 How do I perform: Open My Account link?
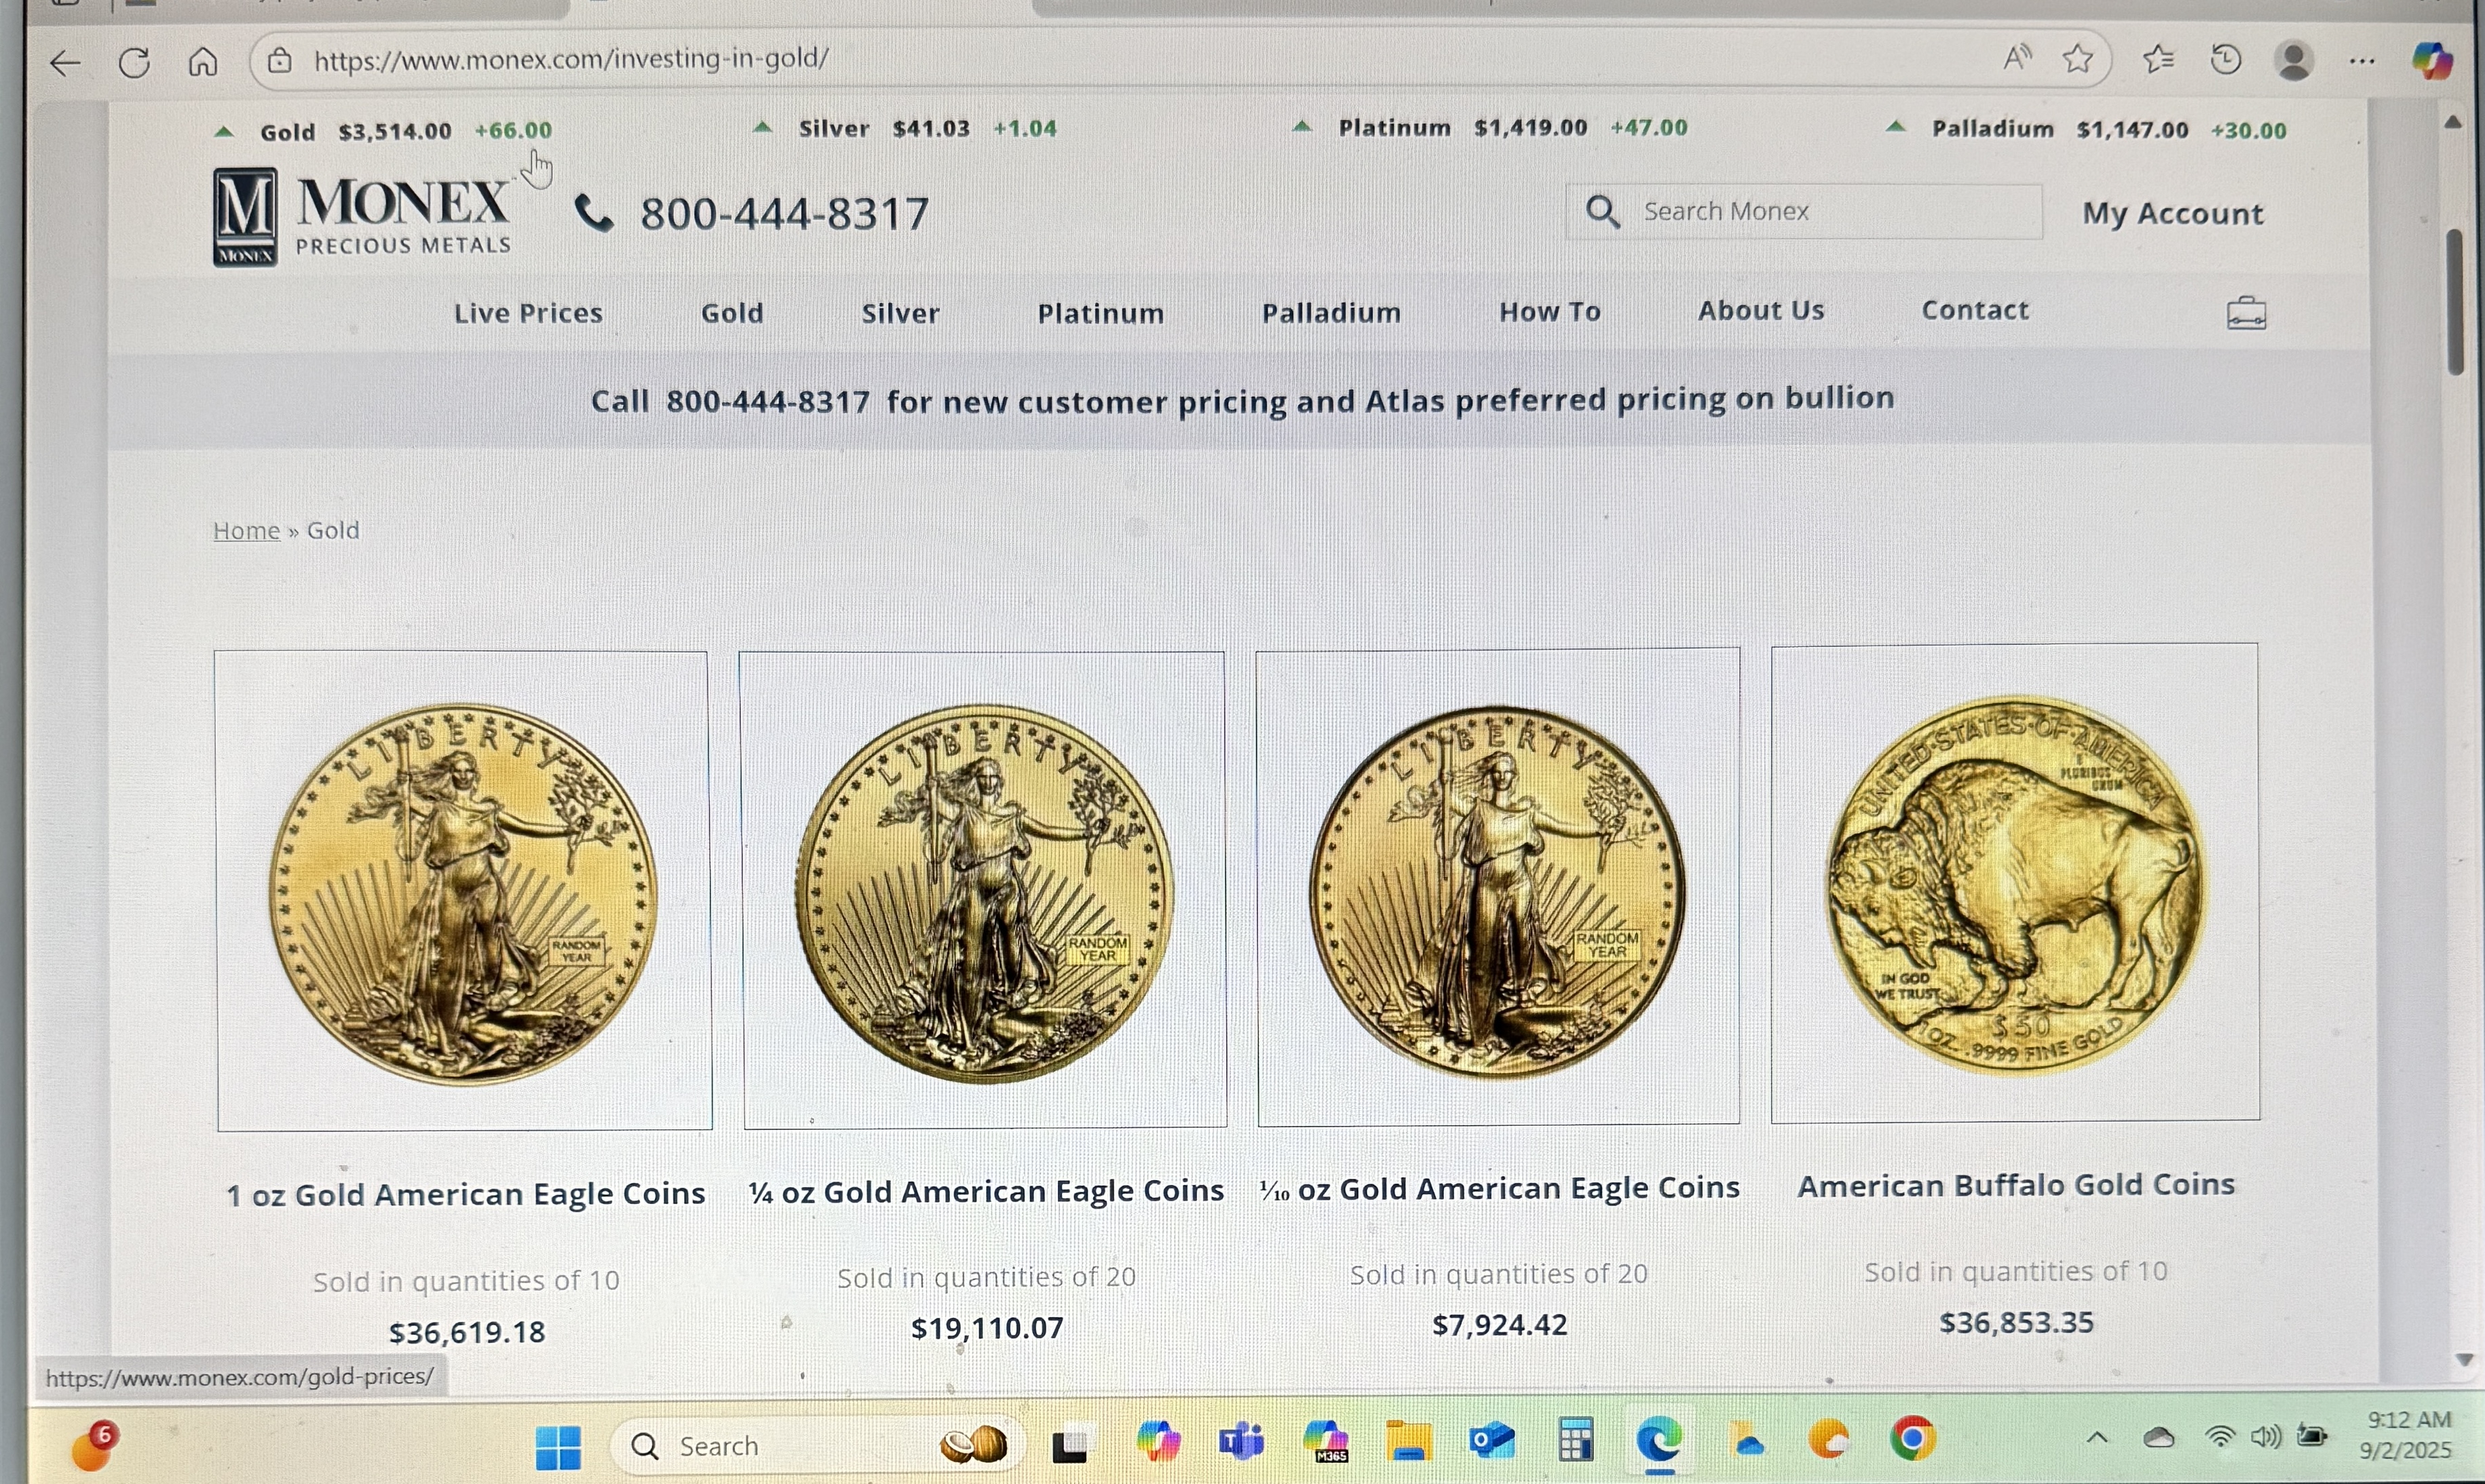pos(2173,213)
